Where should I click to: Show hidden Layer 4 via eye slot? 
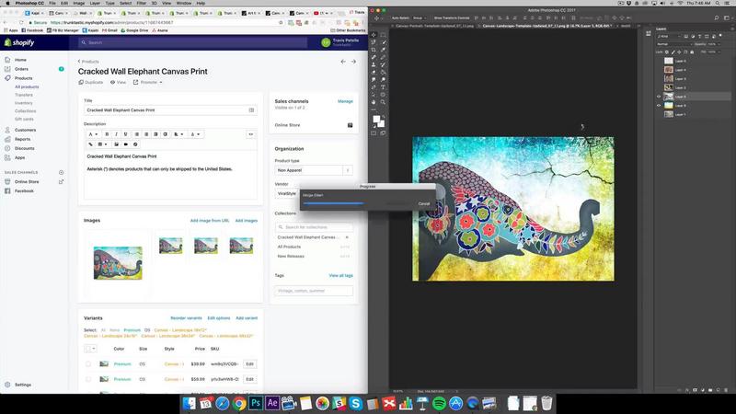659,70
